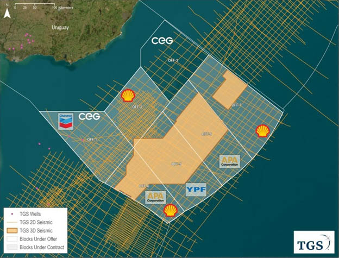This screenshot has width=339, height=258.
Task: Click the TGS 3D Seismic legend text
Action: (36, 230)
